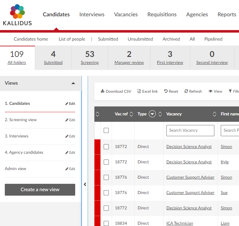Select checkbox for Customer Support Adviser Sue
Image resolution: width=239 pixels, height=226 pixels.
[x=106, y=193]
